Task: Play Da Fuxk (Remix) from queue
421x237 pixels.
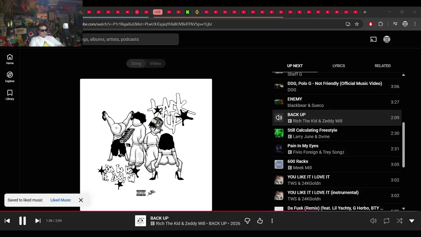Action: tap(337, 208)
